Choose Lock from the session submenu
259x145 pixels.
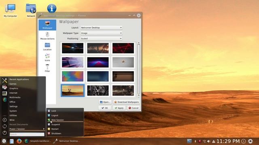coord(65,111)
